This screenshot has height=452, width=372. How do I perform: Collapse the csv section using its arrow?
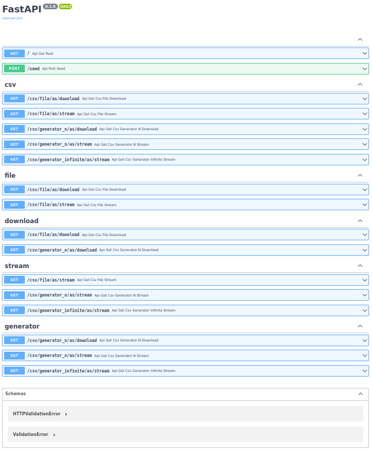(x=360, y=84)
